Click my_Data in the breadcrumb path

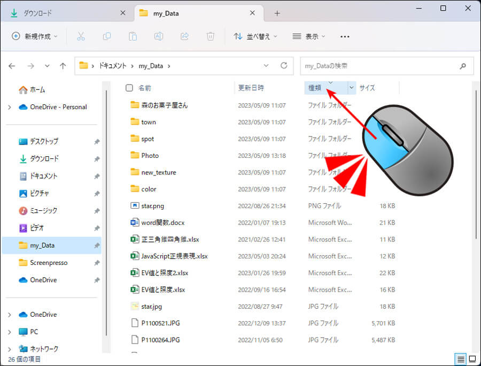click(x=151, y=66)
